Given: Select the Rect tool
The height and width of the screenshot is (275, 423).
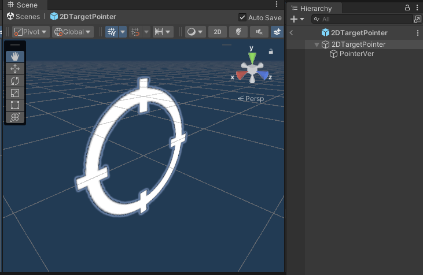Looking at the screenshot, I should coord(15,105).
